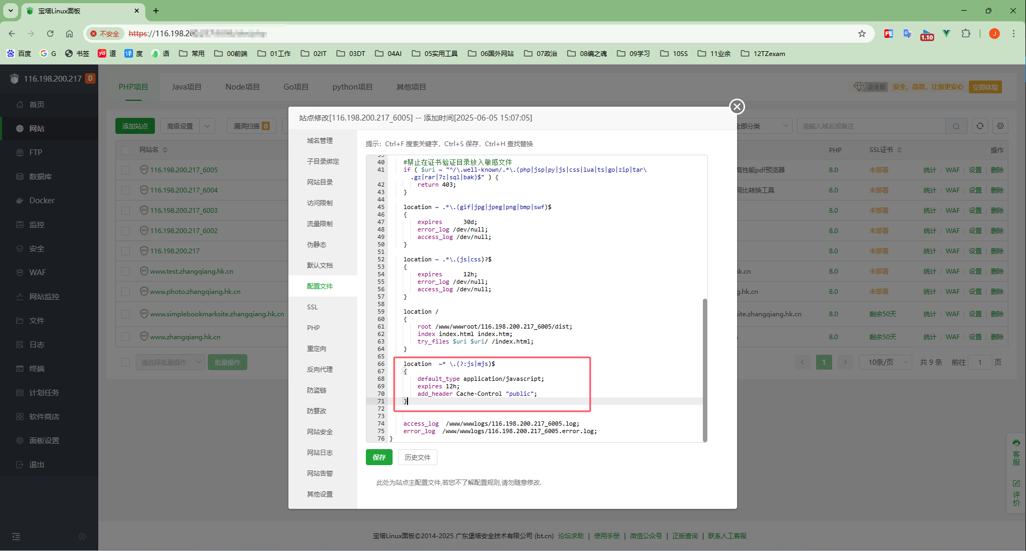Switch to Java项目 tab
The height and width of the screenshot is (551, 1026).
[x=186, y=87]
